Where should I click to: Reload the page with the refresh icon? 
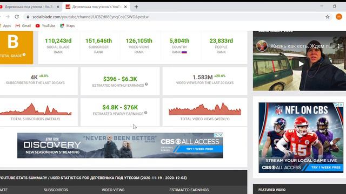pos(17,17)
